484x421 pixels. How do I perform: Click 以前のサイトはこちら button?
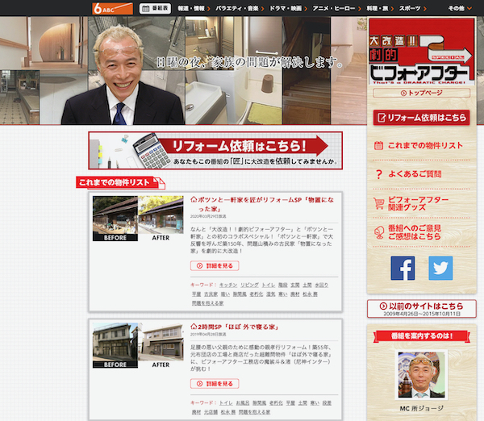point(421,308)
